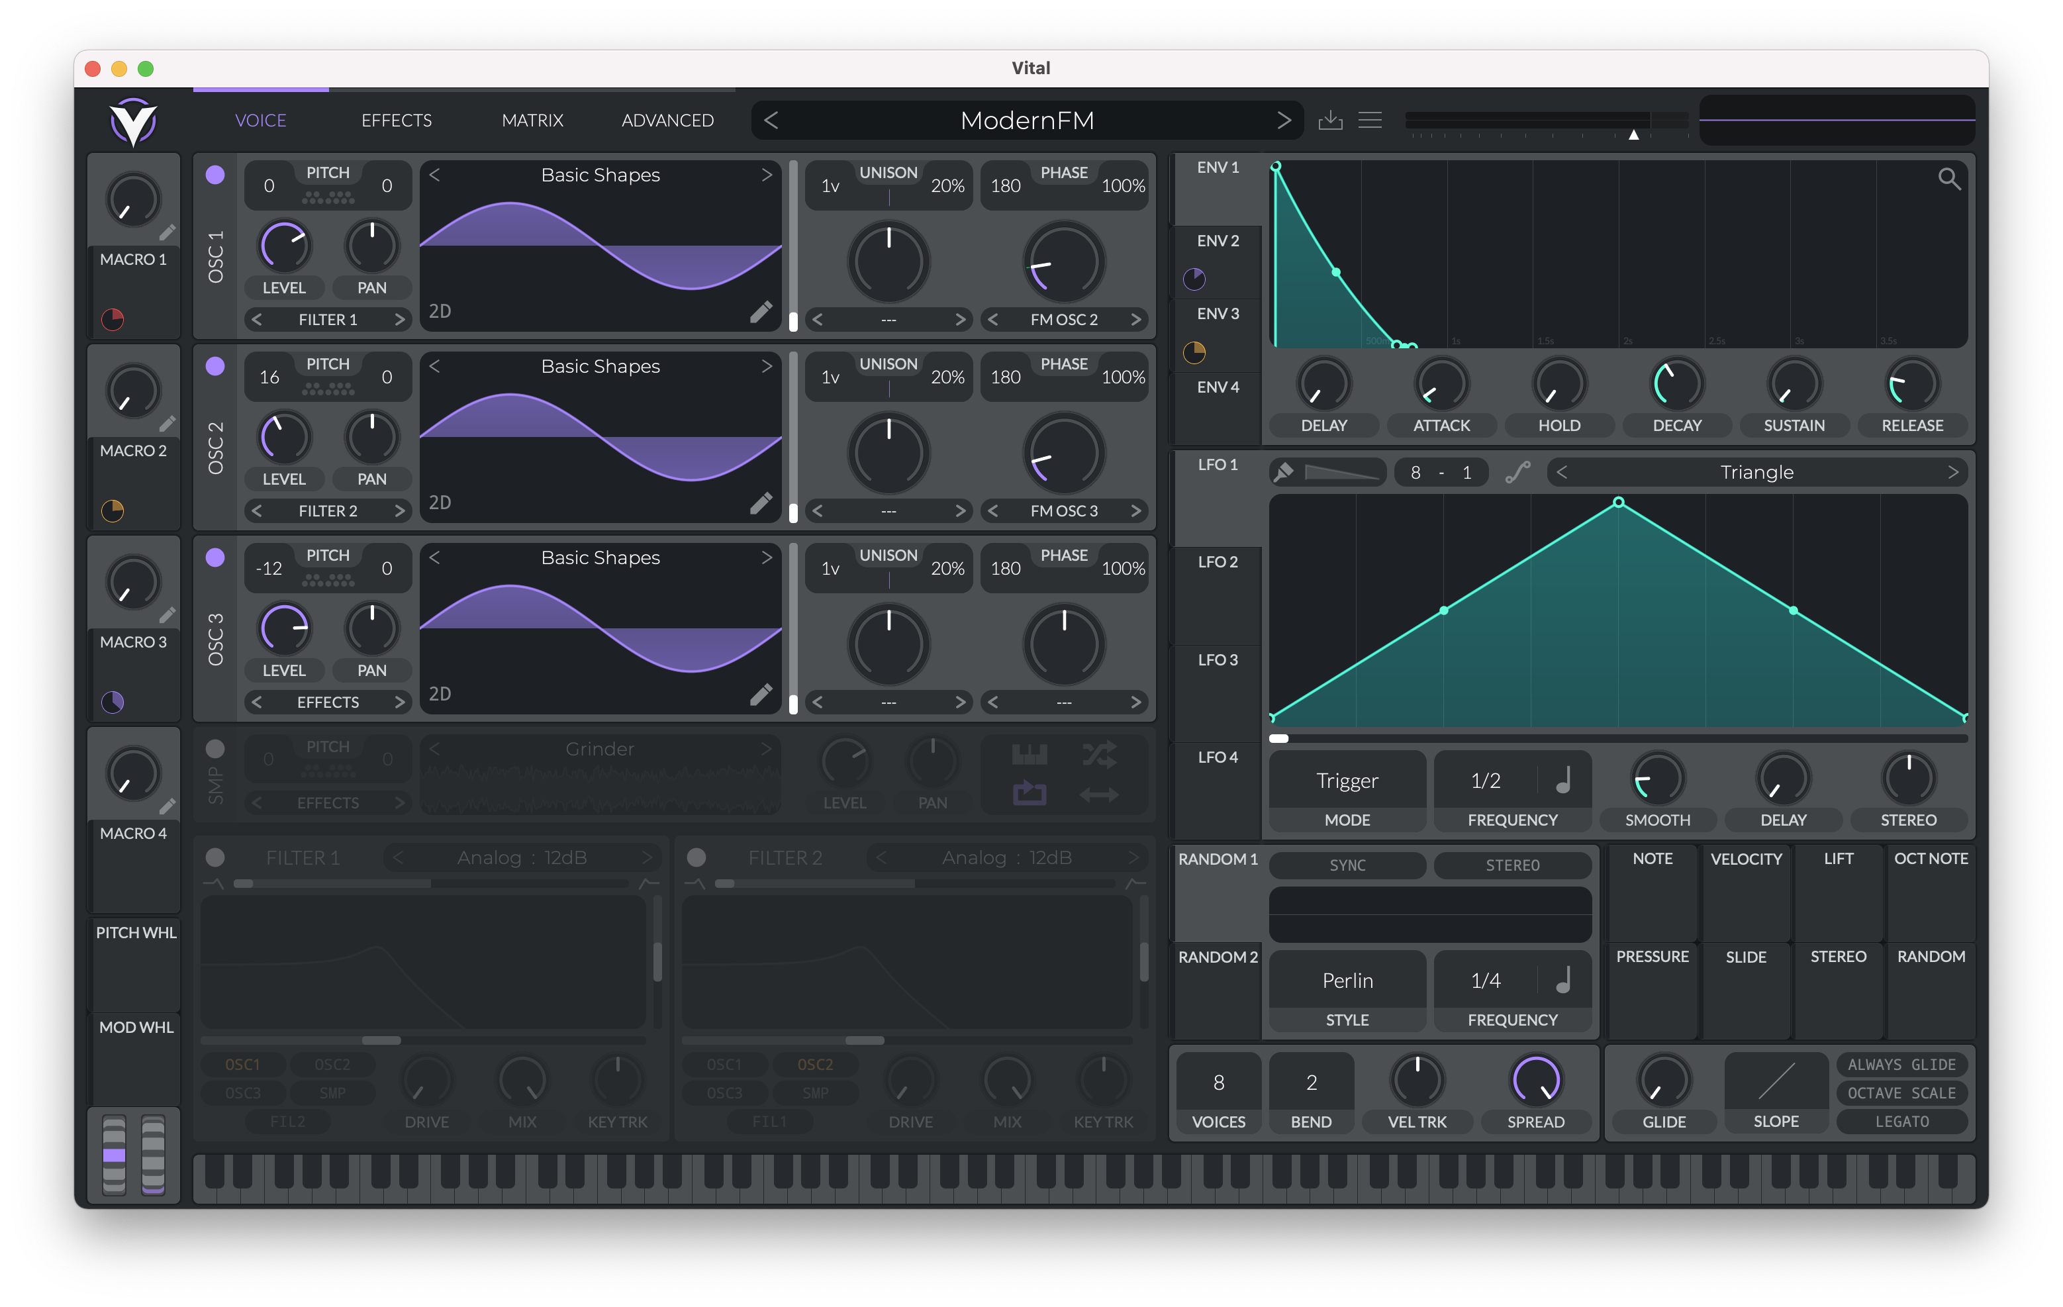Open OSC 1 Basic Shapes wavetable selector
The width and height of the screenshot is (2063, 1307).
point(600,175)
